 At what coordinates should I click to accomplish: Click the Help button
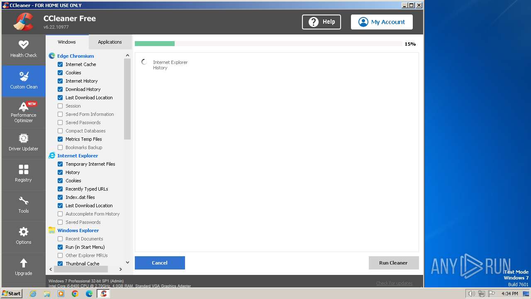[322, 22]
